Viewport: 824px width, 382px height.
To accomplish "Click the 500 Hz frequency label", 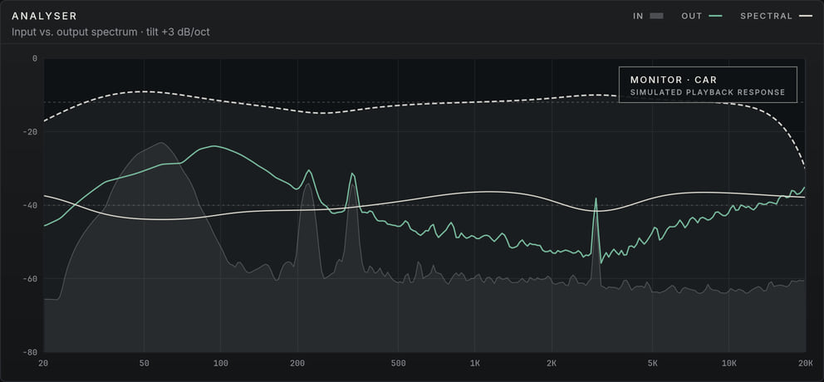I will 399,363.
